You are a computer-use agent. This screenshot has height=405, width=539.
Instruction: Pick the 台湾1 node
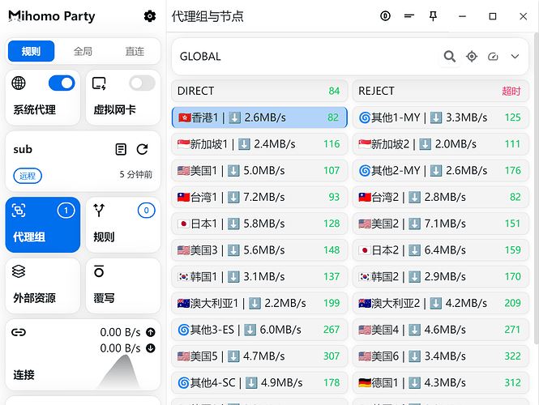(x=259, y=197)
